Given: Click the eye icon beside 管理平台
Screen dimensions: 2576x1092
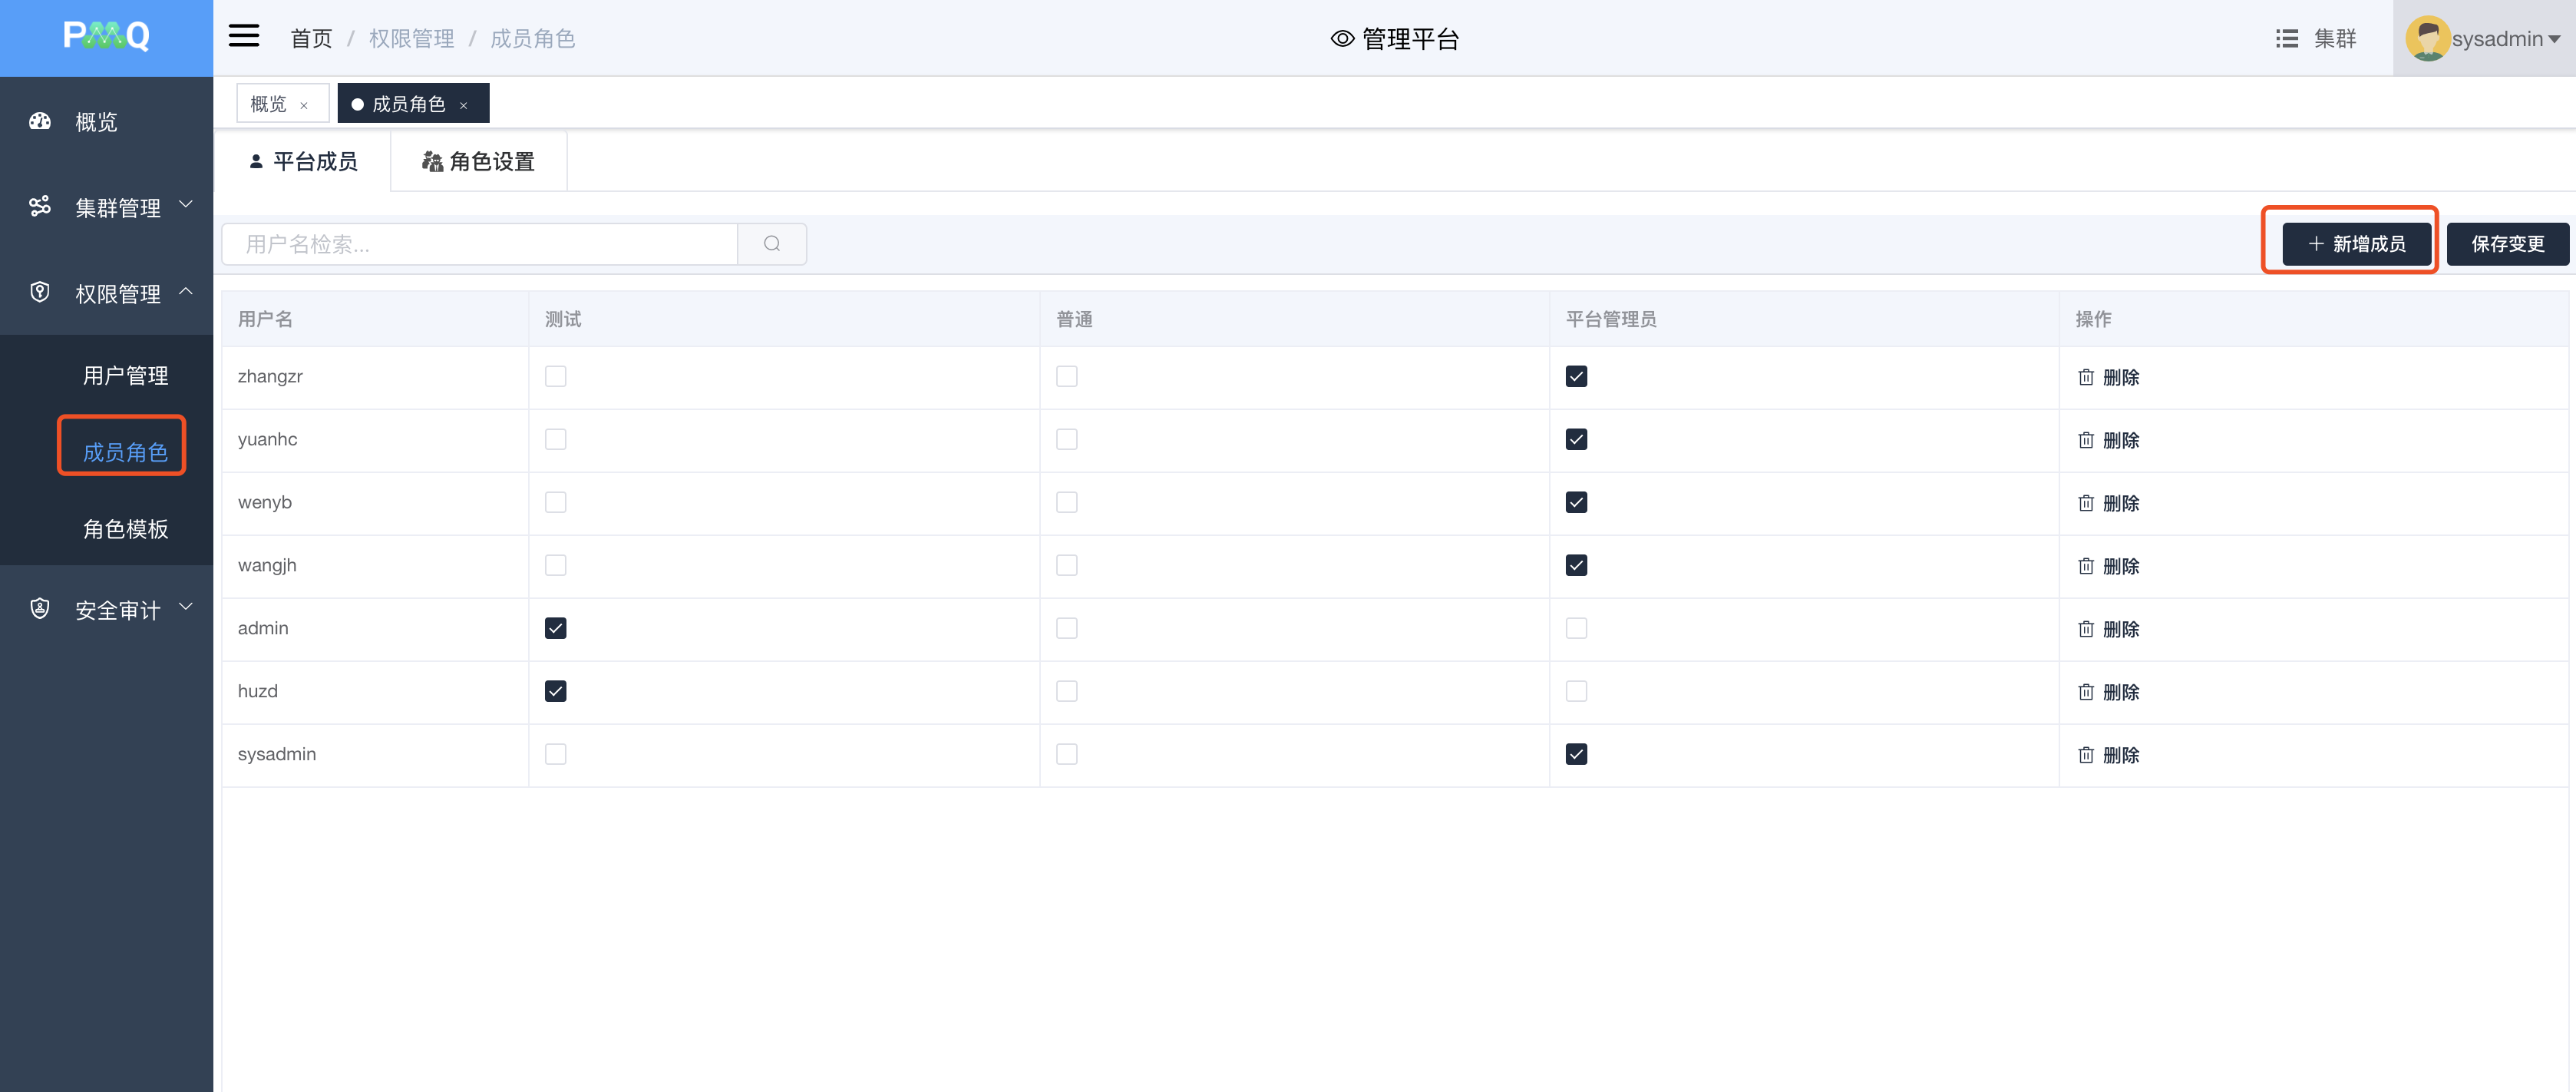Looking at the screenshot, I should tap(1342, 39).
